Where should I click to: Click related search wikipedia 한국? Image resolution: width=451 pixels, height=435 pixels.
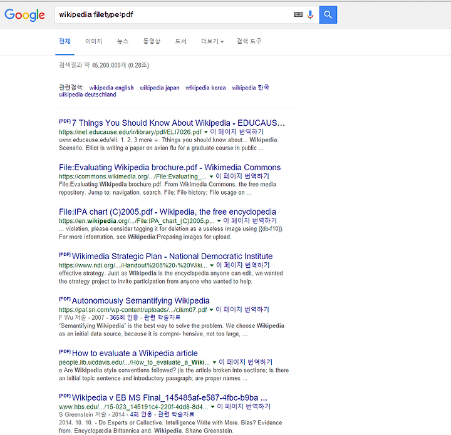[250, 88]
